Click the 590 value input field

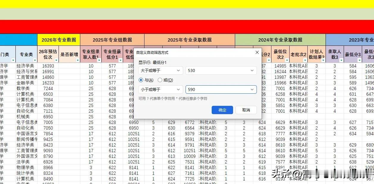pos(221,89)
